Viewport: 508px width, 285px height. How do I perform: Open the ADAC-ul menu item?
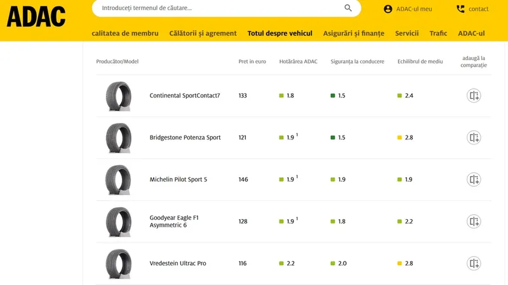[471, 34]
